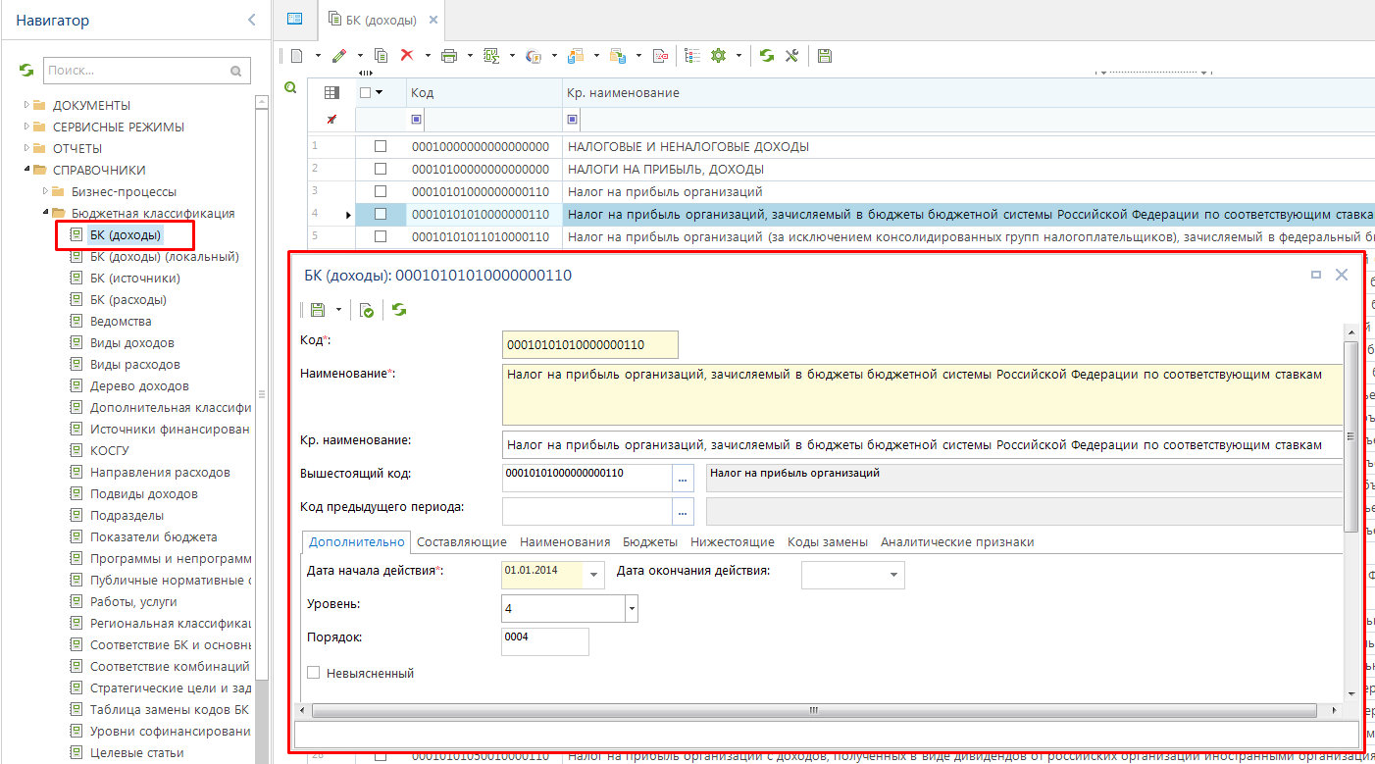Expand the ОТЧЕТЫ folder in Navigator

click(x=27, y=148)
